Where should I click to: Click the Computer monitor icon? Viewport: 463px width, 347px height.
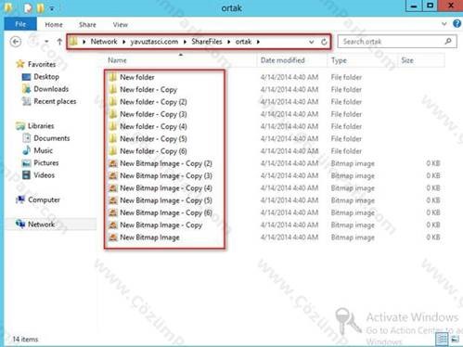(20, 199)
